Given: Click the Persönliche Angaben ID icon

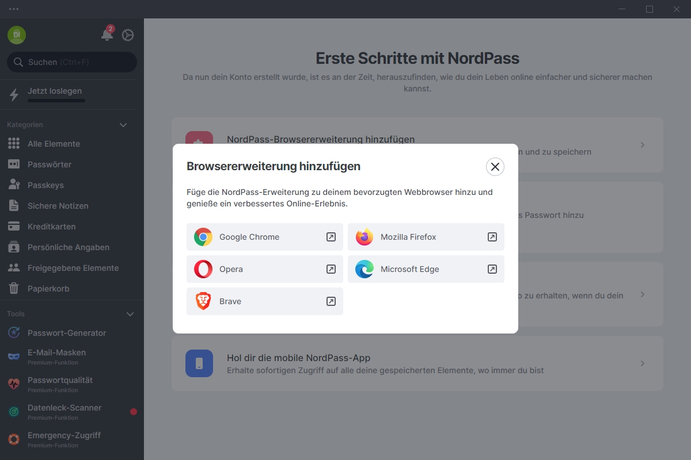Looking at the screenshot, I should point(14,247).
